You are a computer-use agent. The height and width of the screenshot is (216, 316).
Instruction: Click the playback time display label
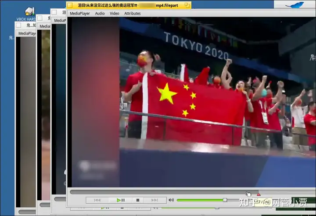pyautogui.click(x=263, y=202)
